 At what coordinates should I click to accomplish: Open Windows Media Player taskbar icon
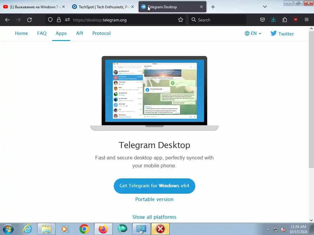pos(65,229)
